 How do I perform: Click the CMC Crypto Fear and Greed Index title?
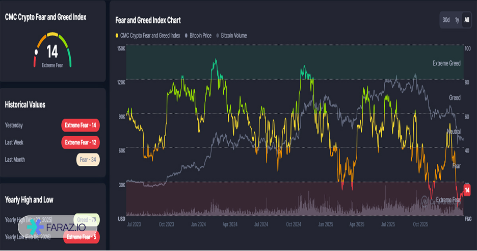(x=45, y=17)
